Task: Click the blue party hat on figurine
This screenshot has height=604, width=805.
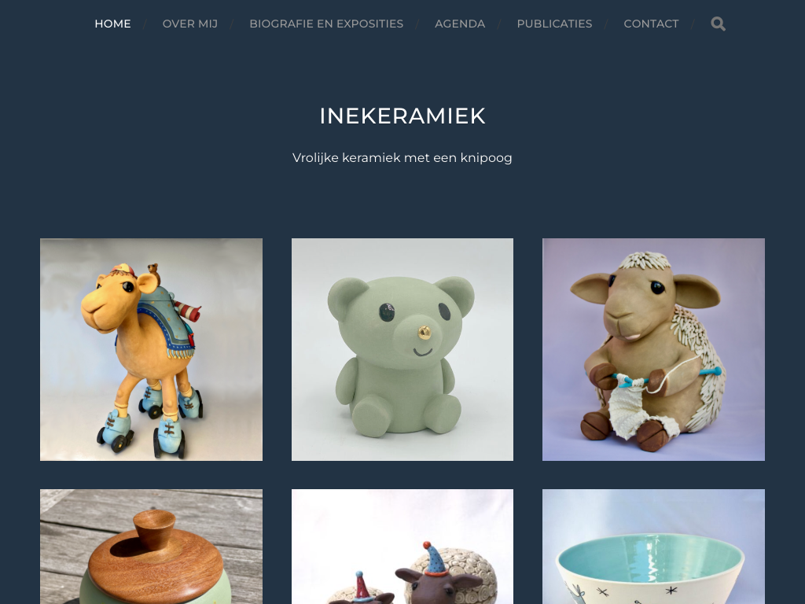Action: [x=434, y=559]
